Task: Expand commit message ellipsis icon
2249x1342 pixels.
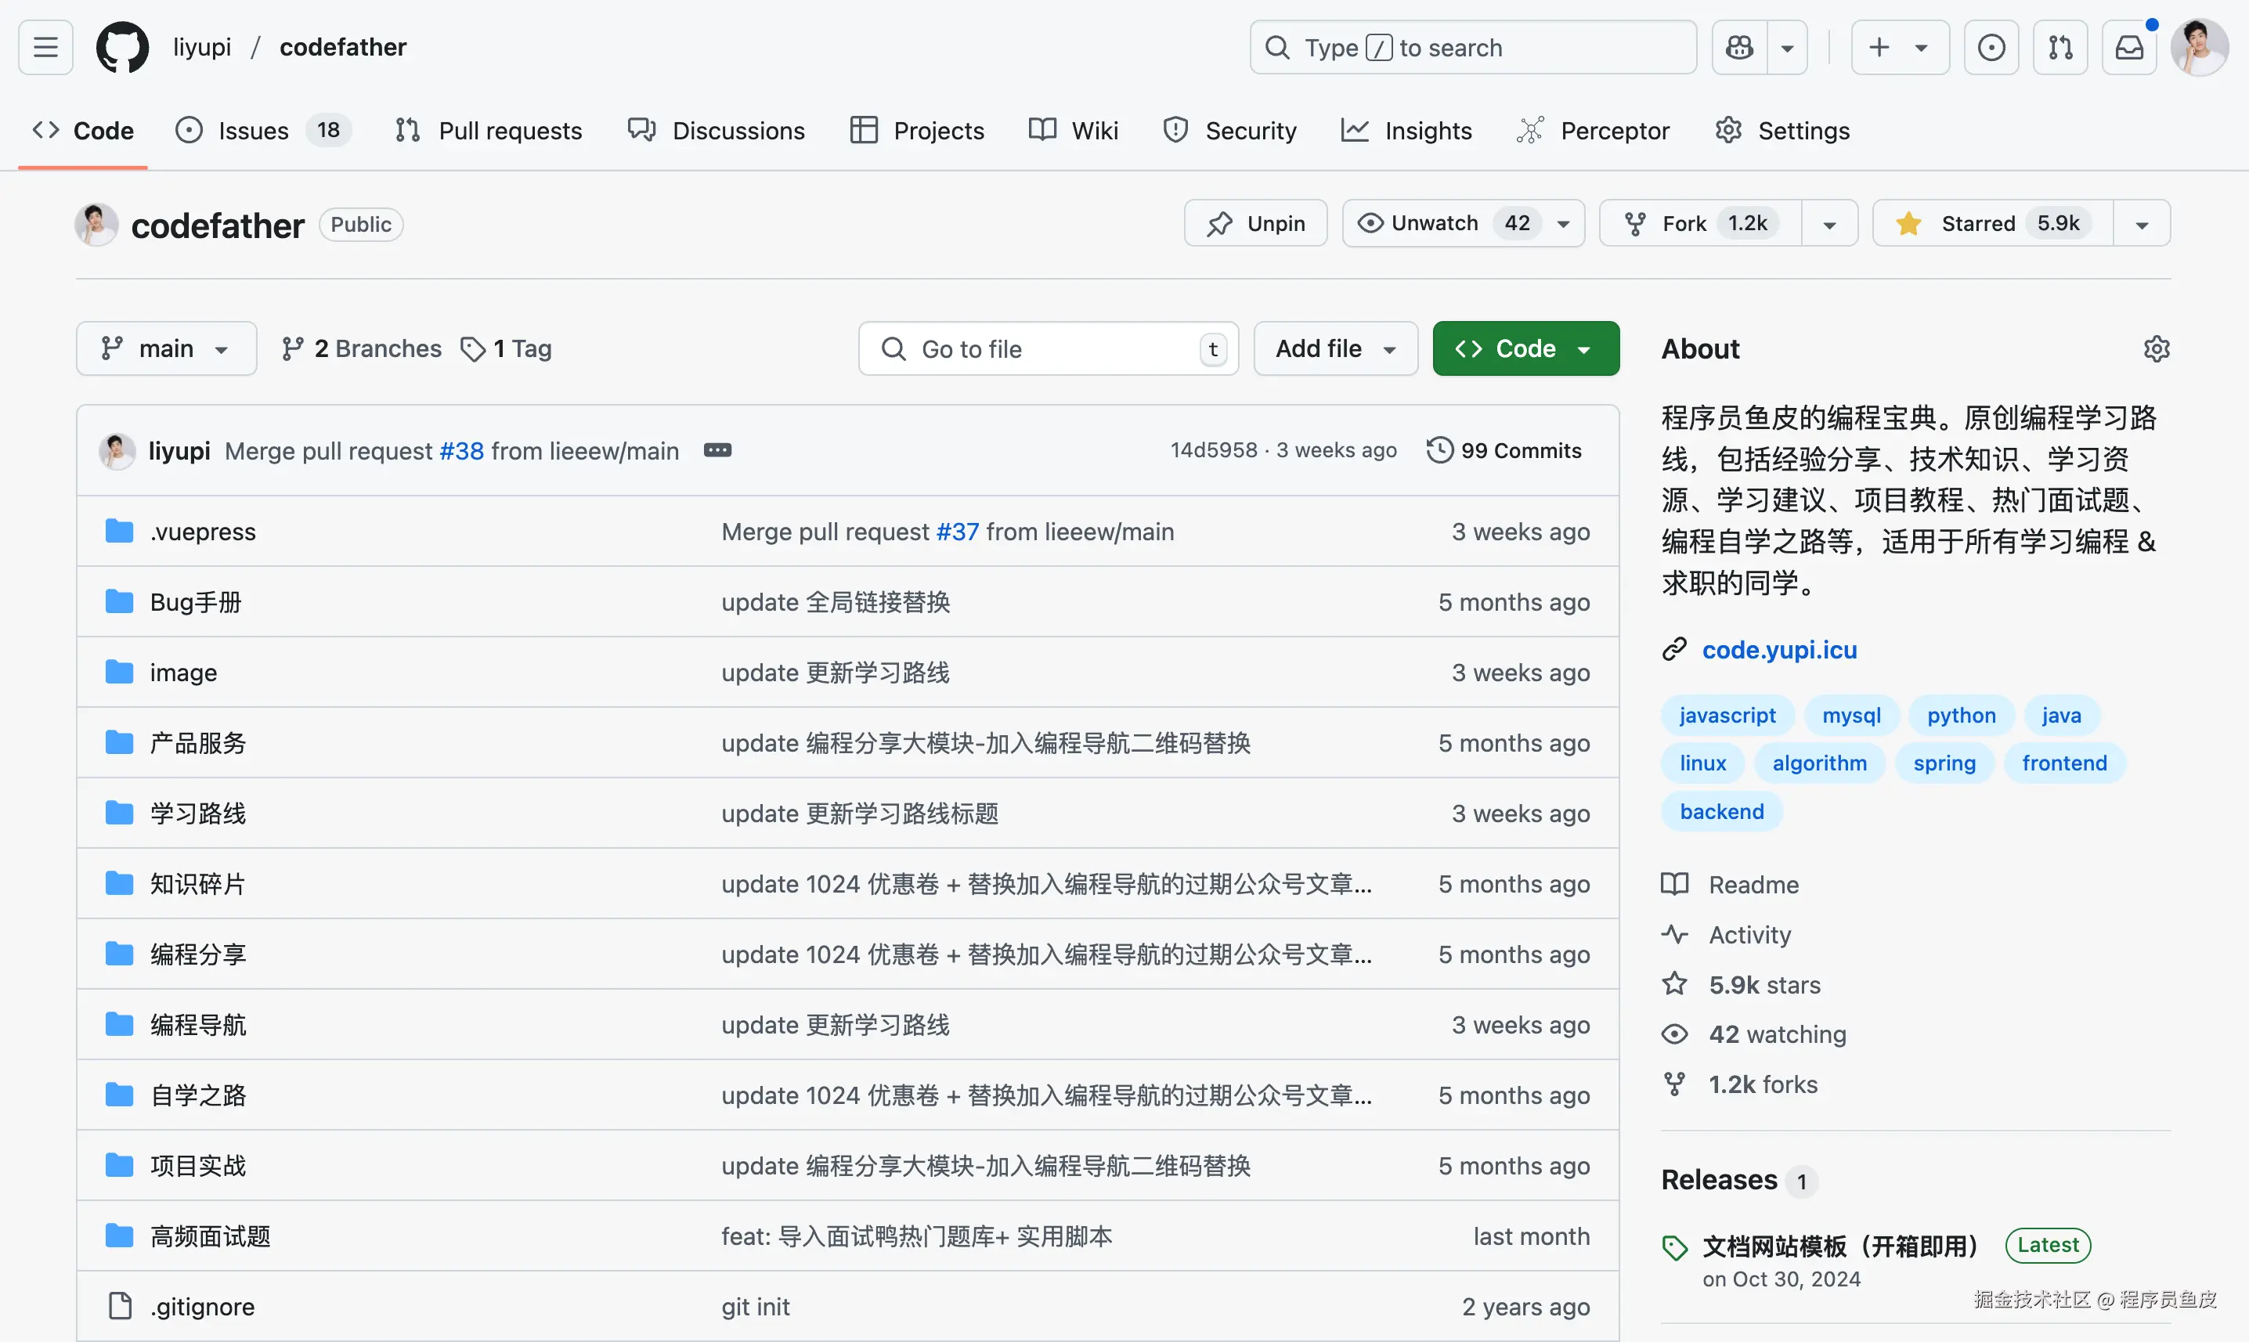Action: tap(717, 450)
